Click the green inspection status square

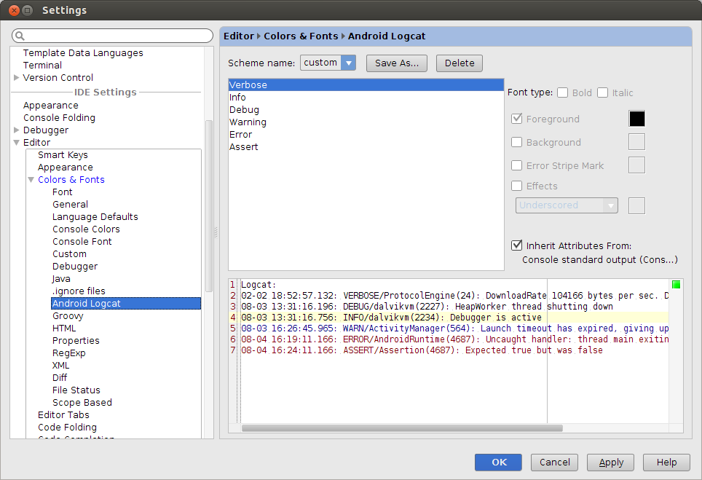676,284
